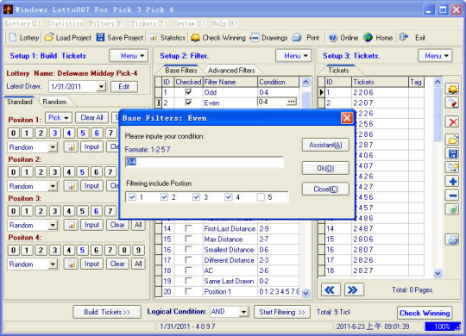Click the open folder icon in tickets sidebar
The height and width of the screenshot is (336, 466).
453,140
